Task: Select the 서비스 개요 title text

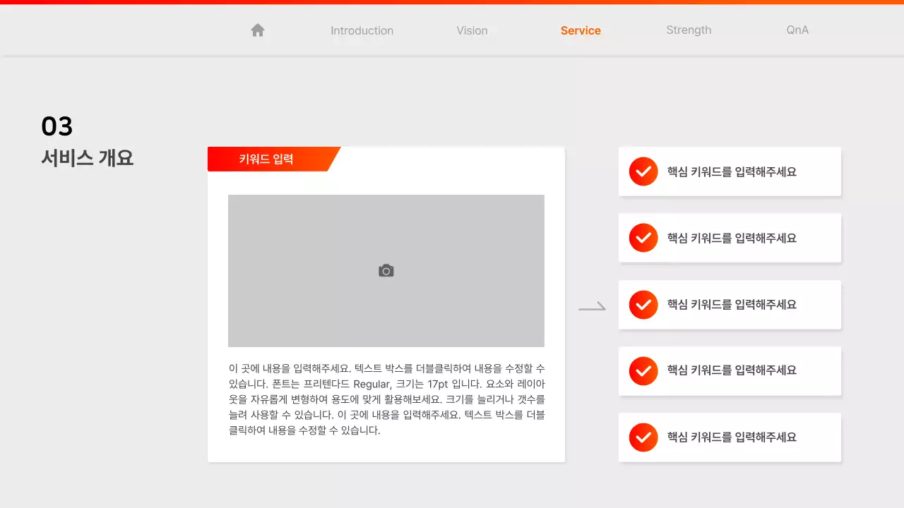Action: coord(86,158)
